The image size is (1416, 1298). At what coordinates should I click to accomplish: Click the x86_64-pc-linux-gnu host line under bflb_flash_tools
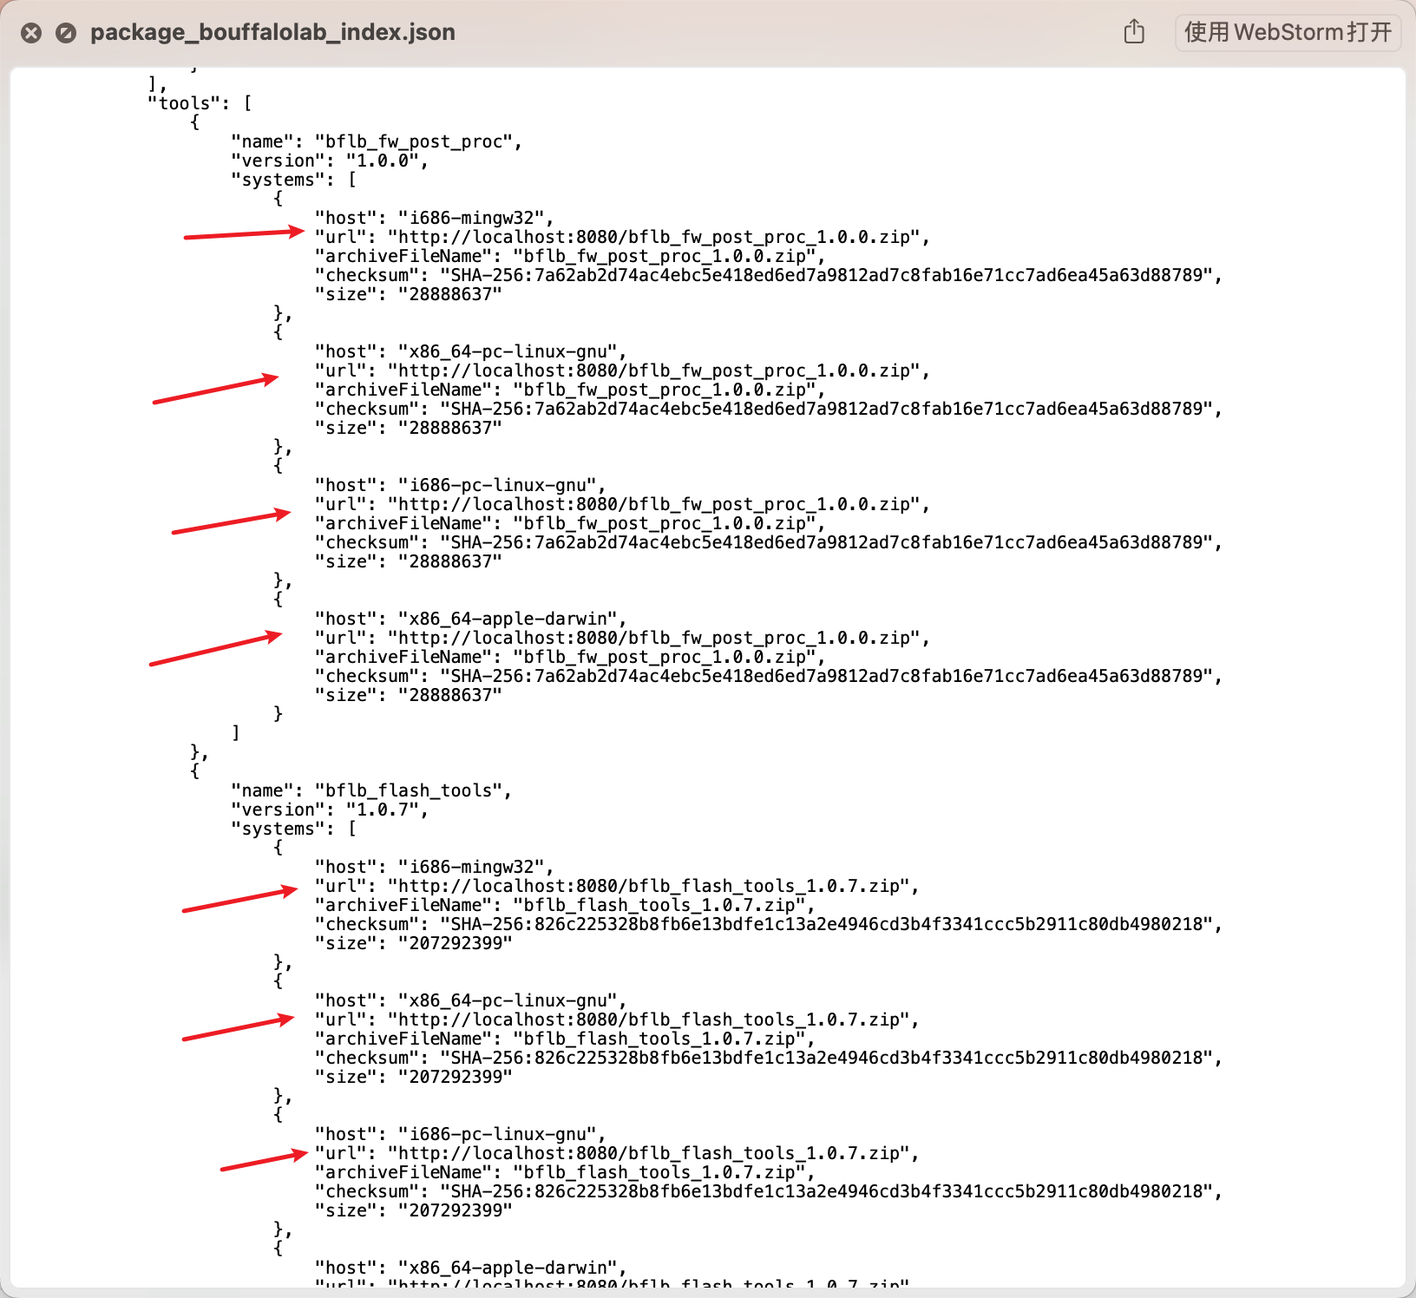pyautogui.click(x=470, y=1000)
